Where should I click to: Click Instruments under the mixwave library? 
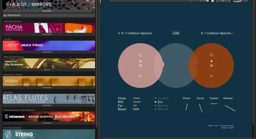click(47, 123)
